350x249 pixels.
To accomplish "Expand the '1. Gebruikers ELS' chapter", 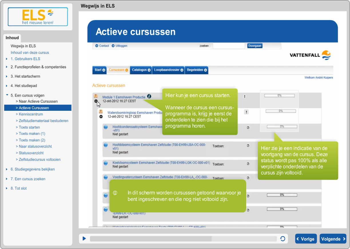I will pos(7,59).
